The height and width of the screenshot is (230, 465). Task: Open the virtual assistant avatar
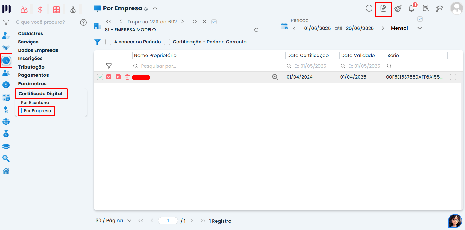[x=455, y=221]
